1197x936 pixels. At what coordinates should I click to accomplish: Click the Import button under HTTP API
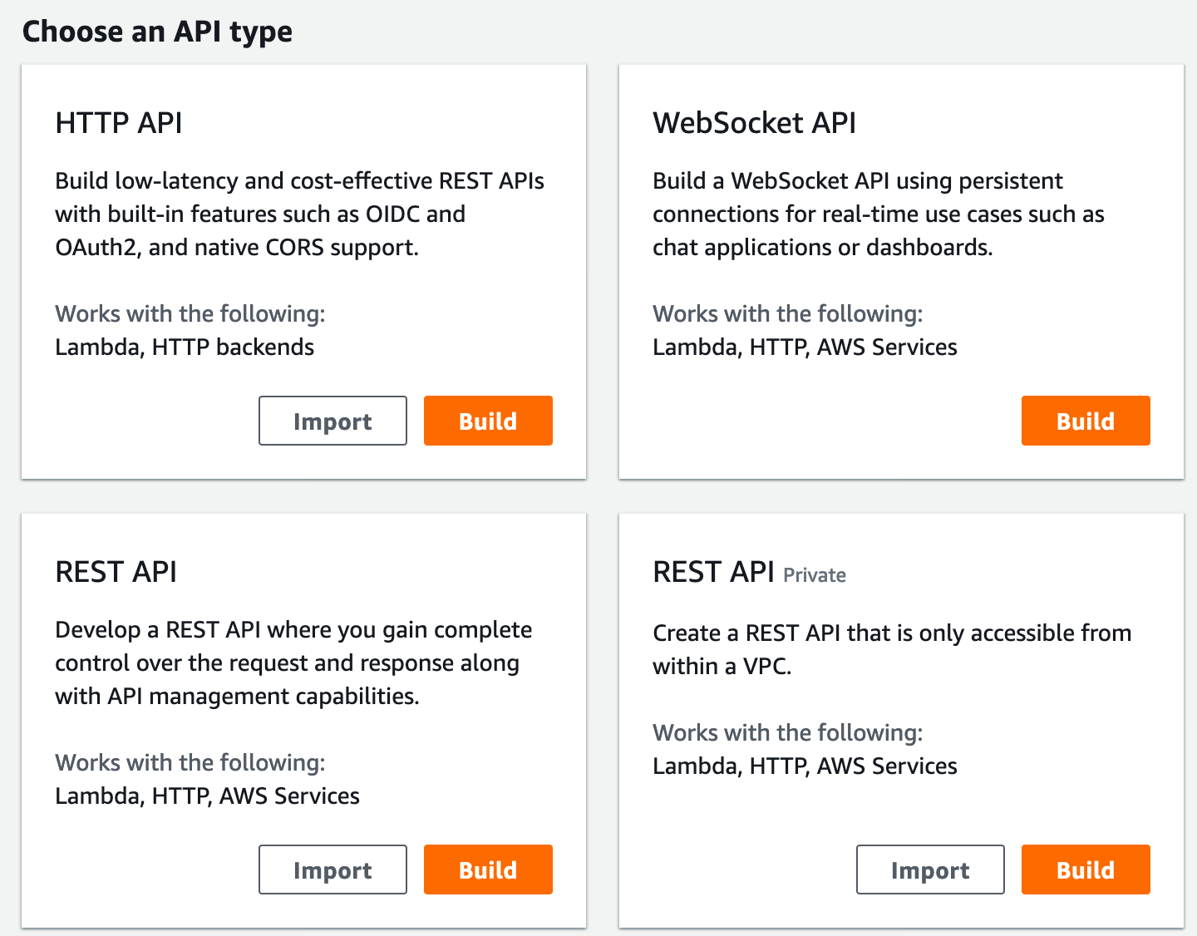point(332,421)
